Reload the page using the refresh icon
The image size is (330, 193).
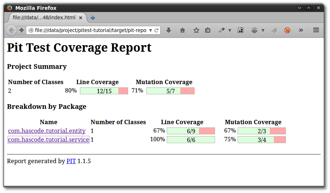click(156, 30)
